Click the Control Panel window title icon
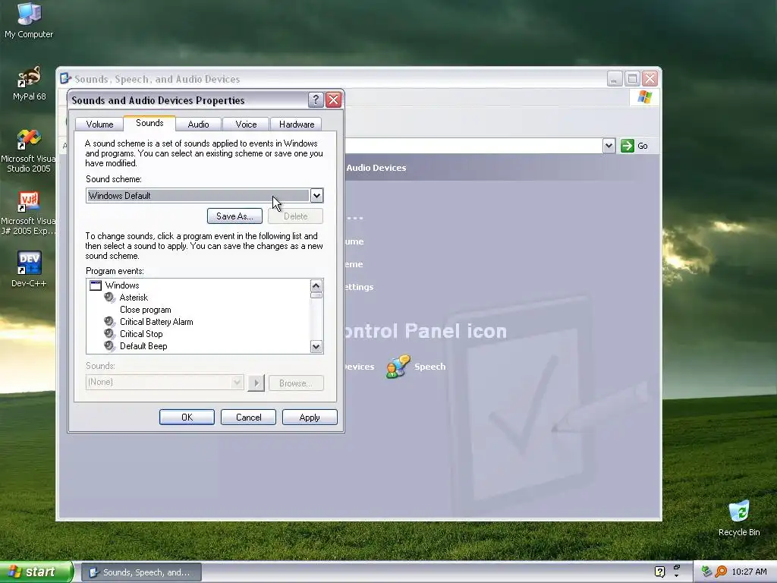The image size is (777, 583). [65, 79]
